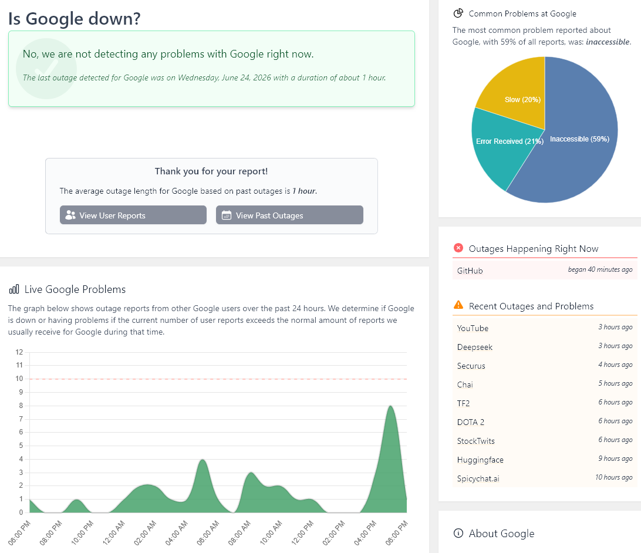Open the Huggingface outage entry
The width and height of the screenshot is (641, 553).
tap(545, 460)
